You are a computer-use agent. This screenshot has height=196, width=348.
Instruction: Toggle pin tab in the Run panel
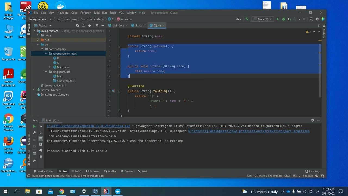tap(34, 161)
